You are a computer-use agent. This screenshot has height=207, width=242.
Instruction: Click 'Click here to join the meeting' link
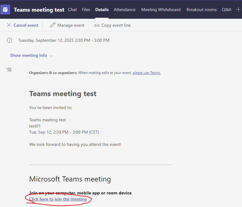[x=58, y=199]
